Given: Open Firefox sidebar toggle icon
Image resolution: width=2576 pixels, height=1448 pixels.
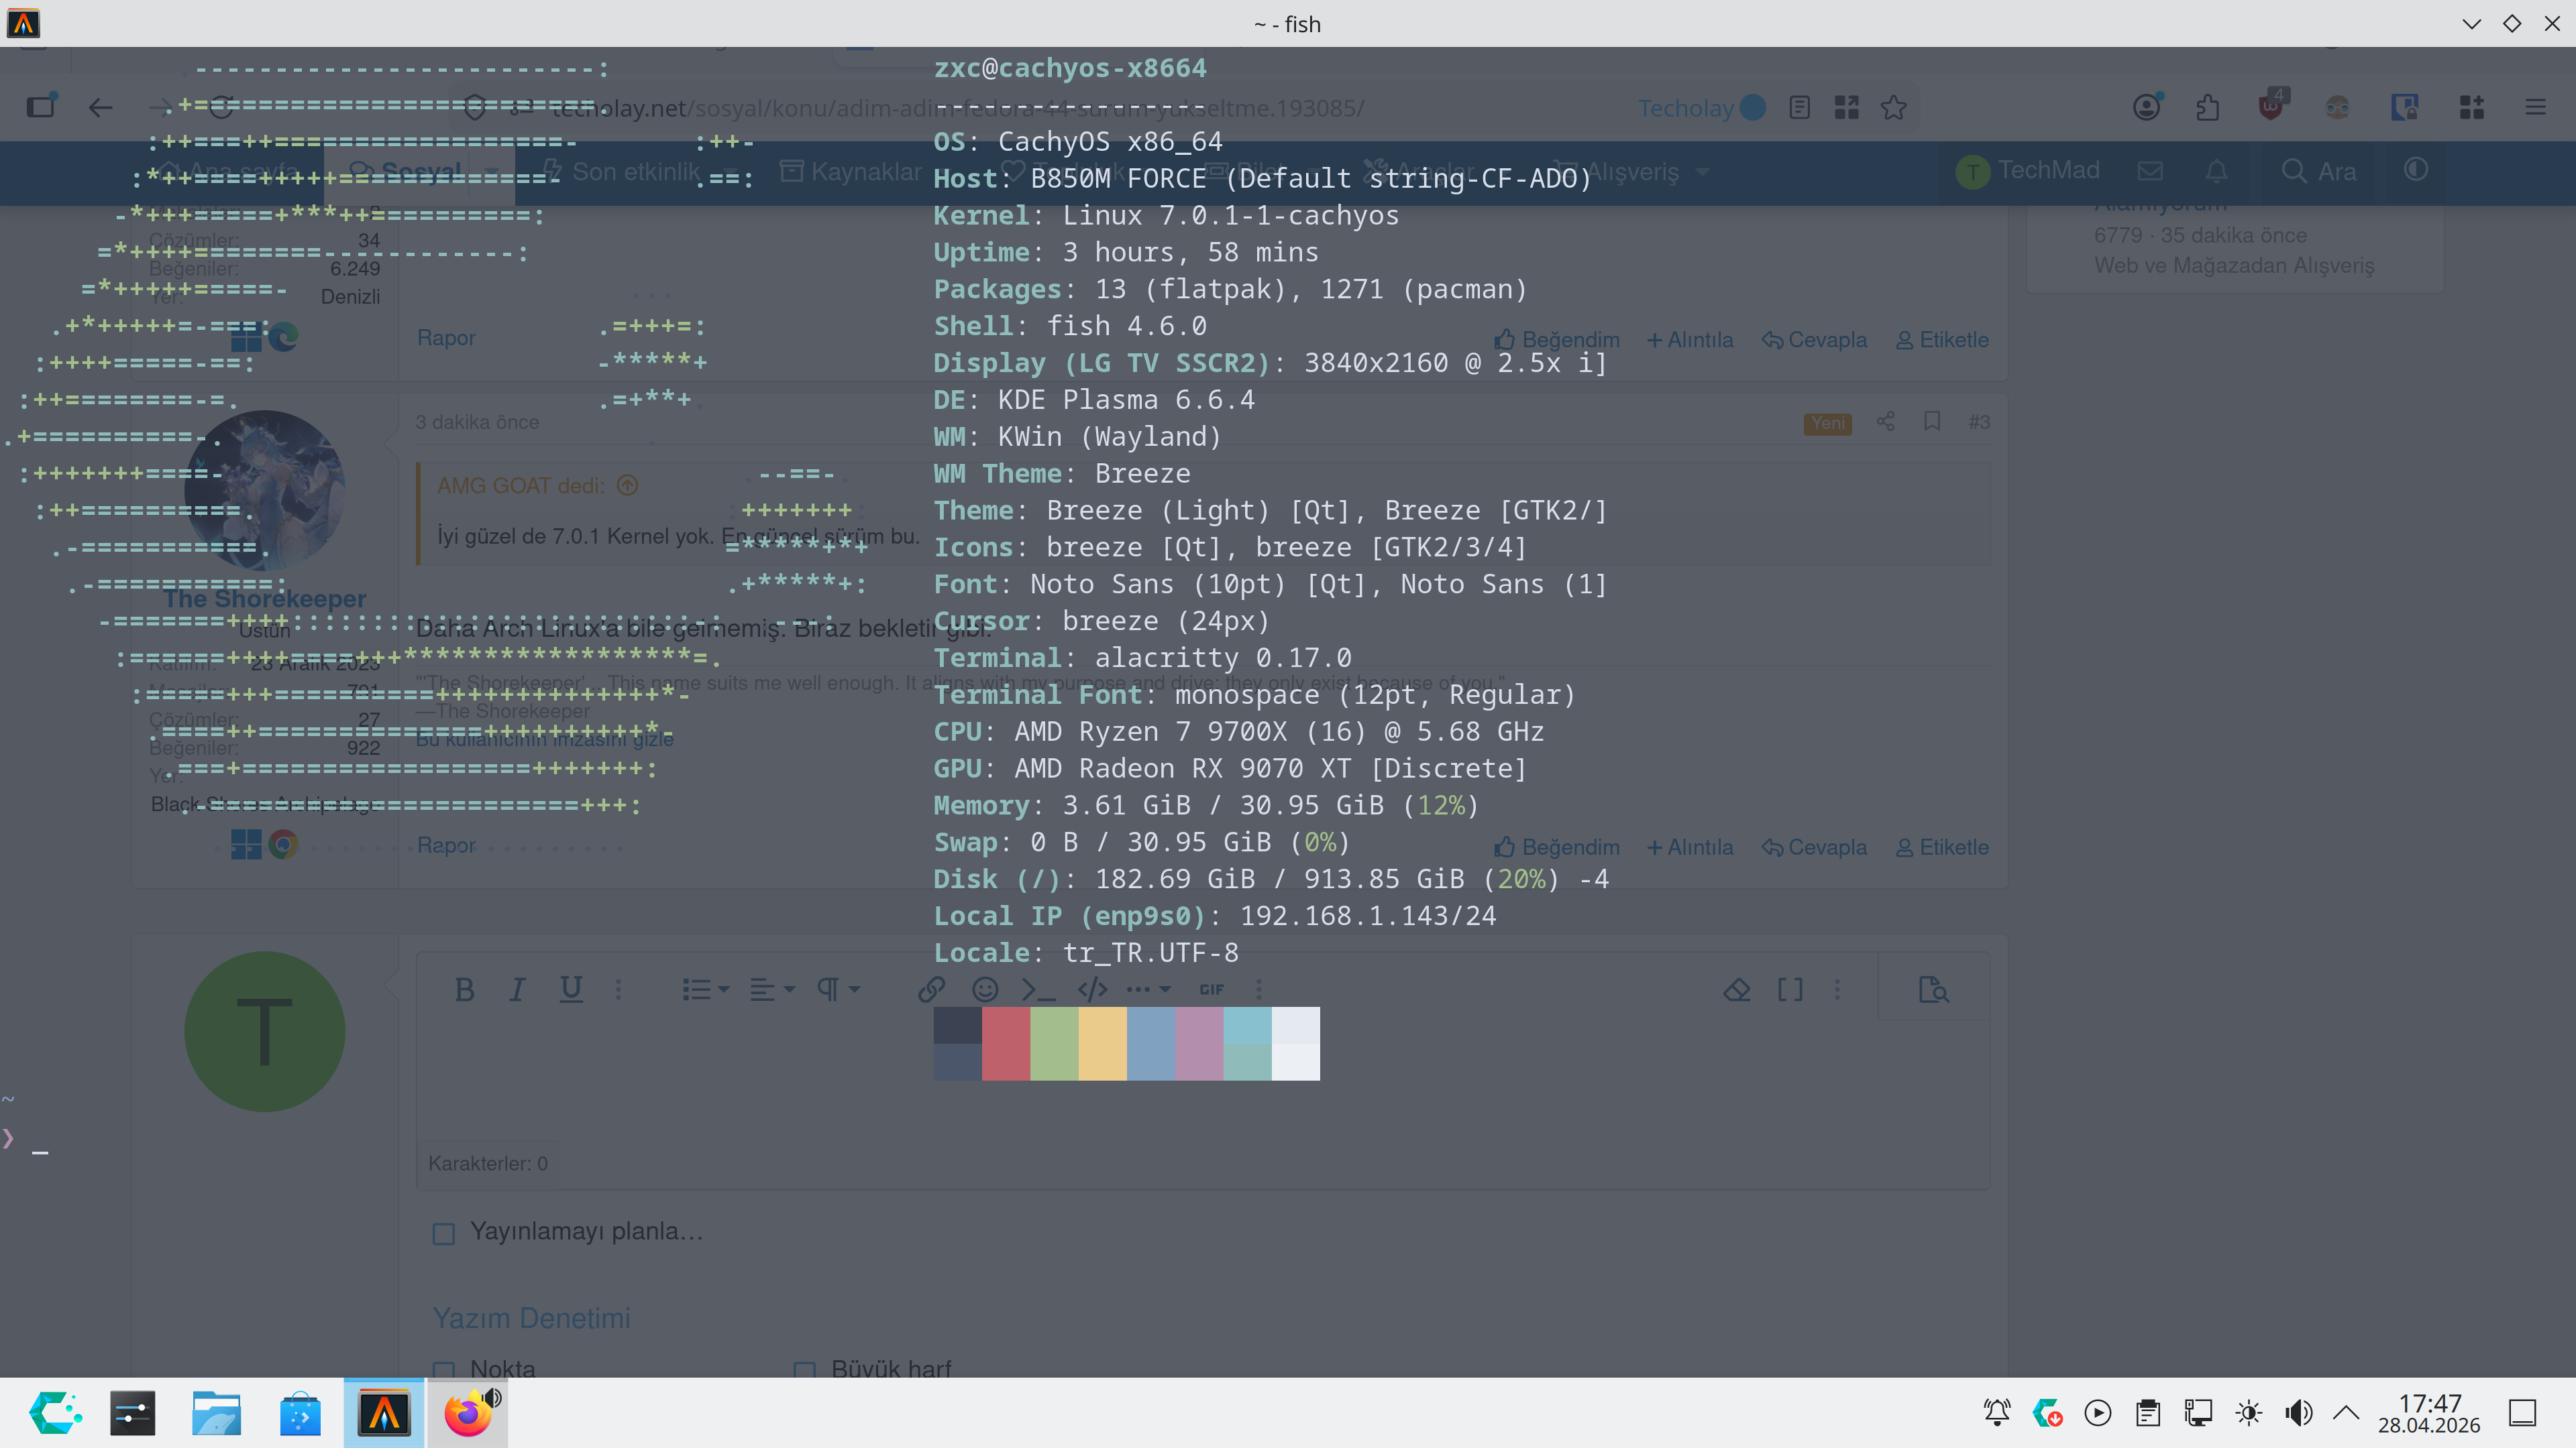Looking at the screenshot, I should (41, 106).
